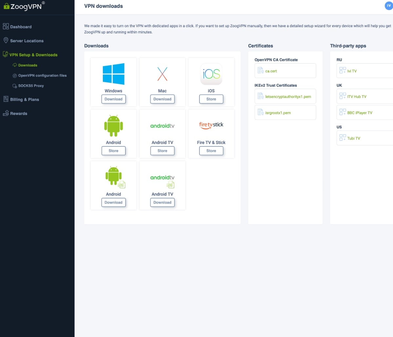Image resolution: width=393 pixels, height=337 pixels.
Task: Click the androidtv logo above Store button
Action: point(162,126)
